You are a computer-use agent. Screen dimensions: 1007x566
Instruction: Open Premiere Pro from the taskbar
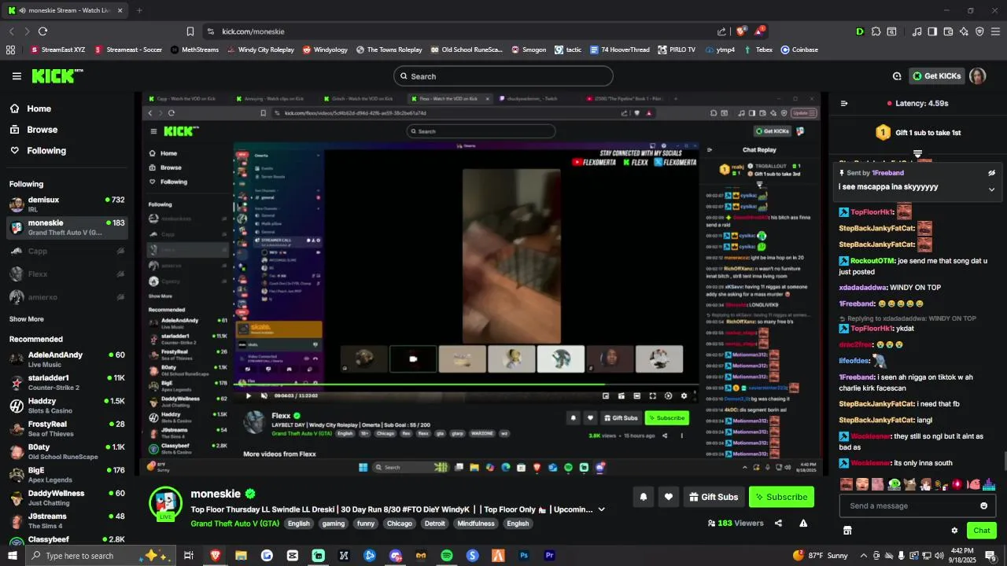[550, 556]
